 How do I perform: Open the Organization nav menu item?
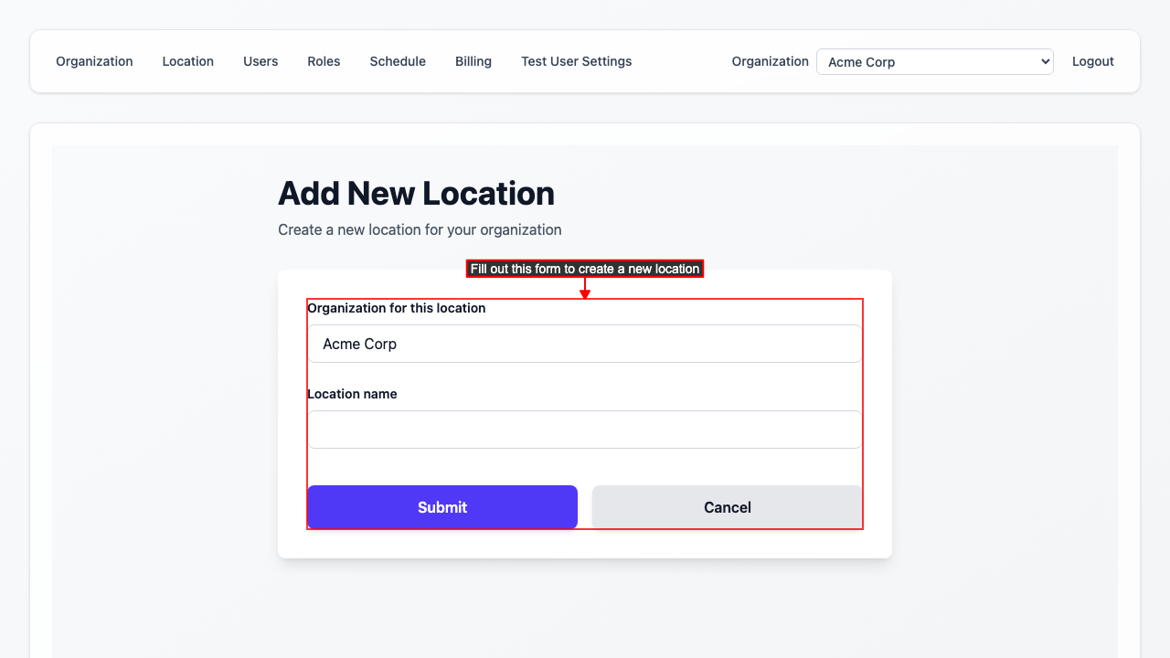tap(94, 61)
